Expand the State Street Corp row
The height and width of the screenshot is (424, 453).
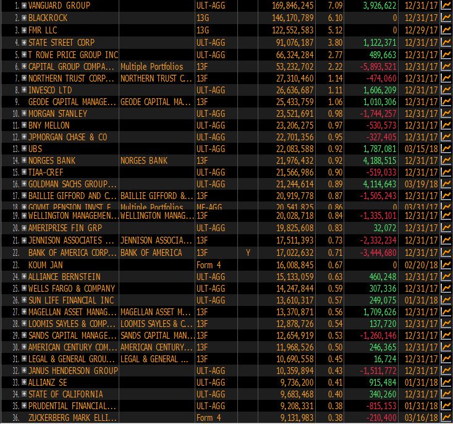[x=24, y=42]
